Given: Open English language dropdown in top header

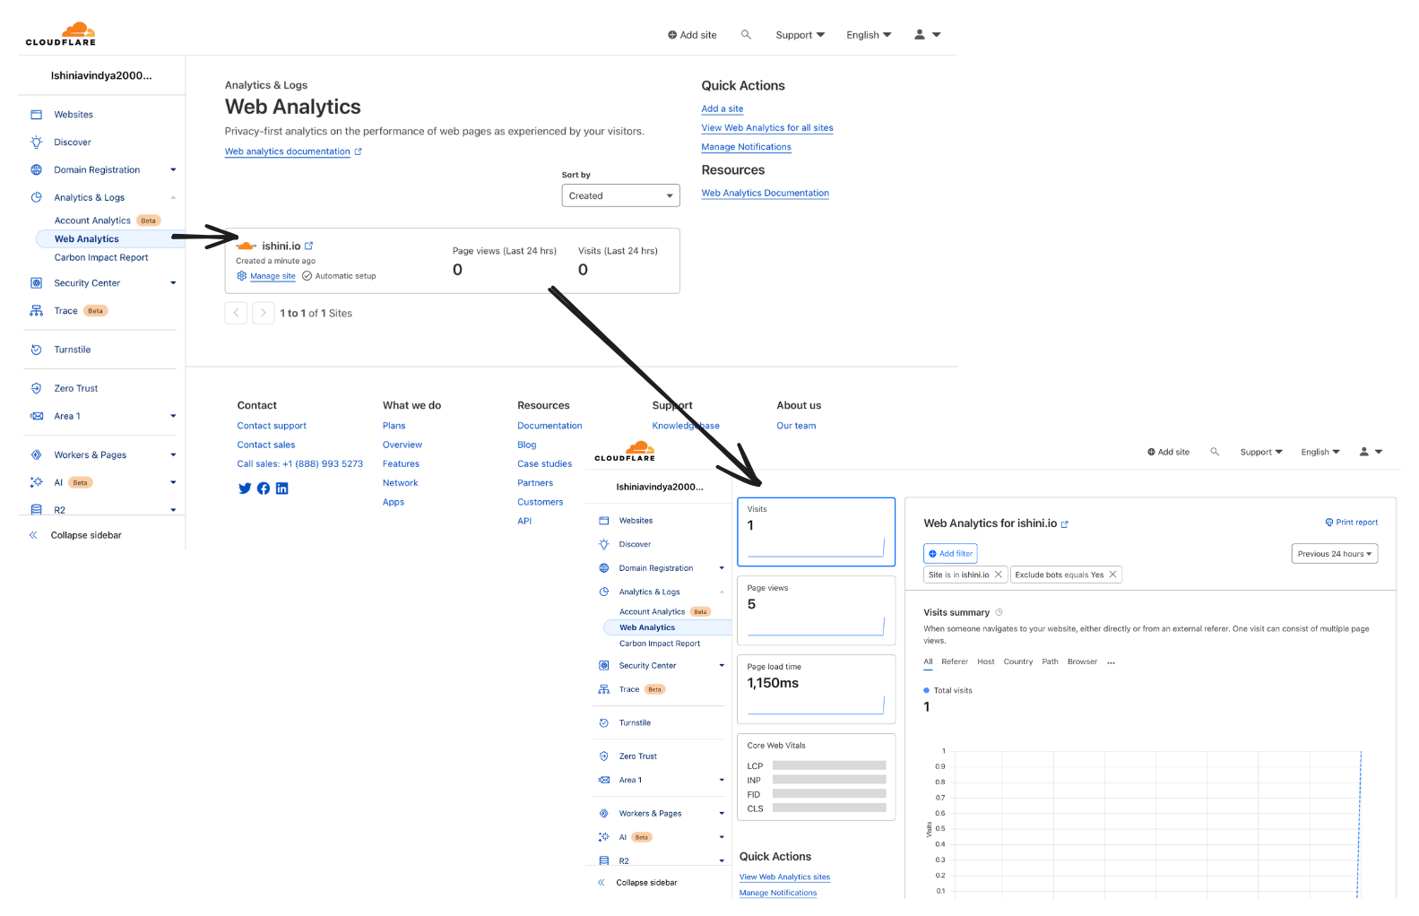Looking at the screenshot, I should (869, 35).
